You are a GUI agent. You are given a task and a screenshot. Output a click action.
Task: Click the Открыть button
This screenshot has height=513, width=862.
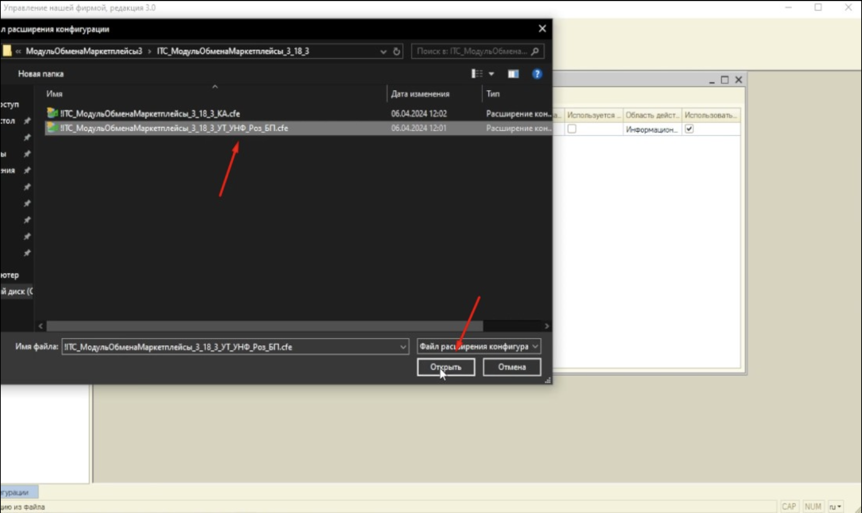tap(446, 367)
